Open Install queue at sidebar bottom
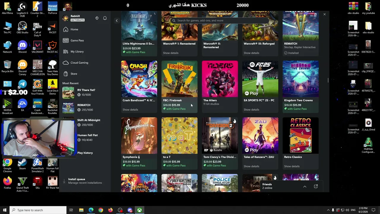The width and height of the screenshot is (380, 214). (85, 181)
